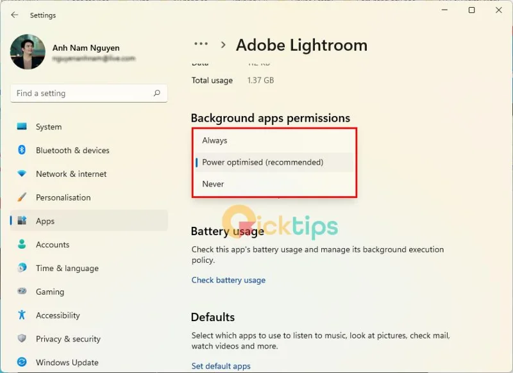Click the Accessibility figure icon
Image resolution: width=513 pixels, height=373 pixels.
(x=22, y=315)
